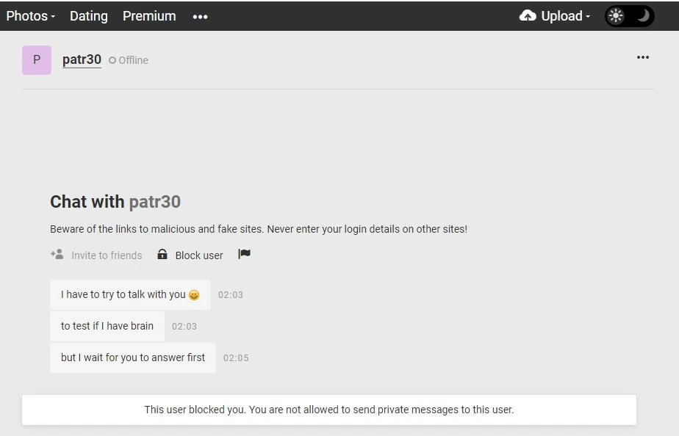Click the moon icon for dark mode

point(643,16)
